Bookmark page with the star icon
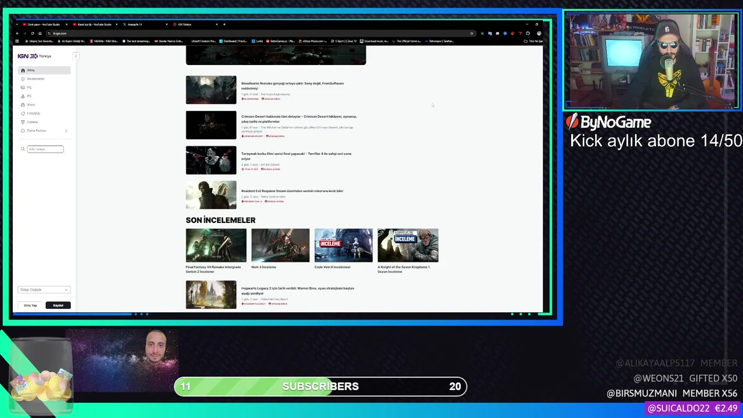This screenshot has height=418, width=743. click(471, 33)
